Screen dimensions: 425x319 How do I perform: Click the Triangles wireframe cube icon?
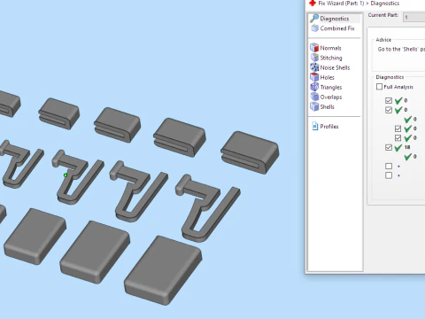point(314,87)
